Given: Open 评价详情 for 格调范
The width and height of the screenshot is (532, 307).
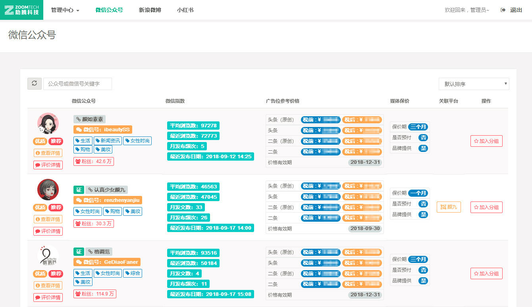Looking at the screenshot, I should point(48,297).
